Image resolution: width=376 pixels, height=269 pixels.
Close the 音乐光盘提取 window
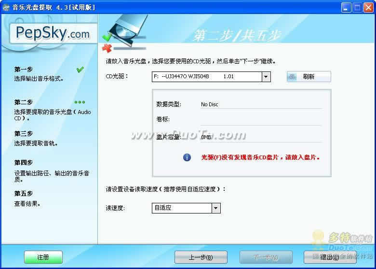(368, 7)
